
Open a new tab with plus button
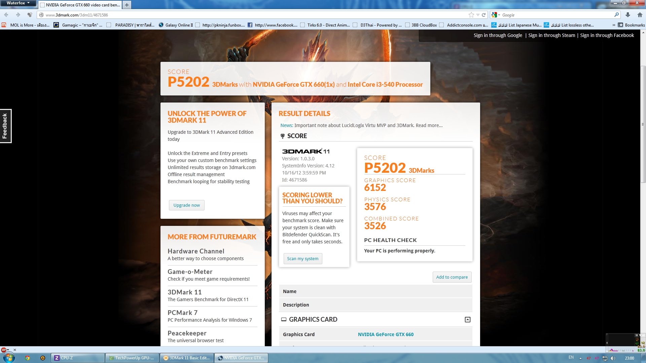[127, 5]
